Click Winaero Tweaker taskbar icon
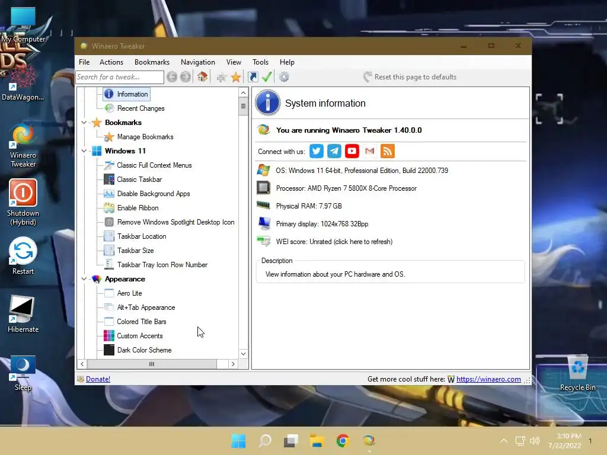607x455 pixels. [x=369, y=441]
